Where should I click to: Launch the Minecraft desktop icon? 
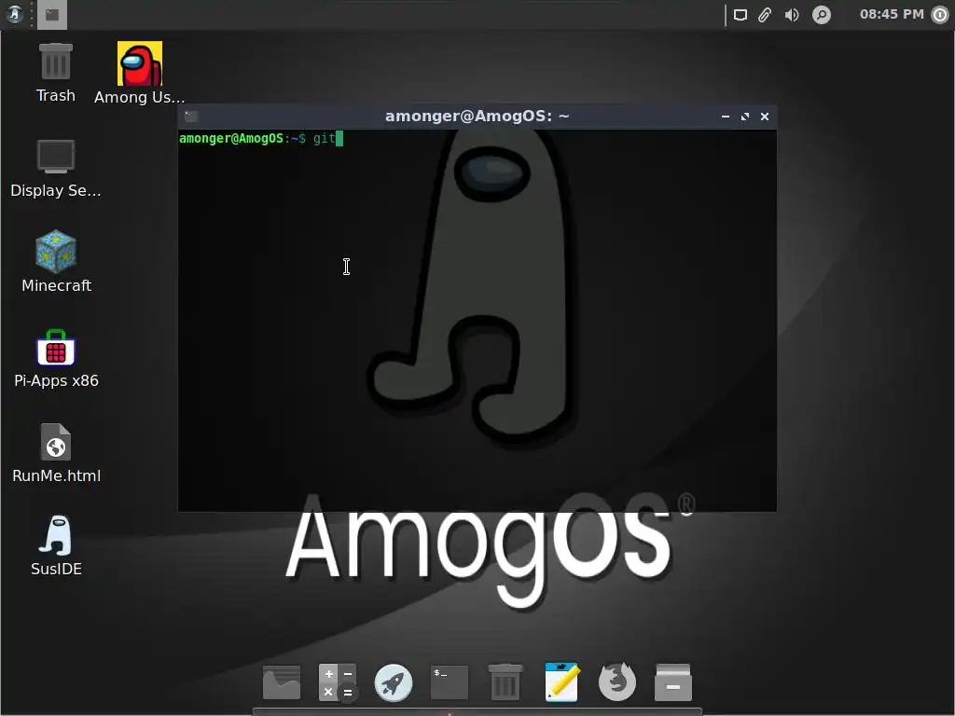point(56,262)
